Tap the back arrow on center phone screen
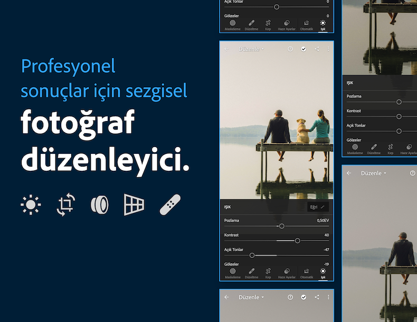Image resolution: width=417 pixels, height=322 pixels. (x=226, y=49)
